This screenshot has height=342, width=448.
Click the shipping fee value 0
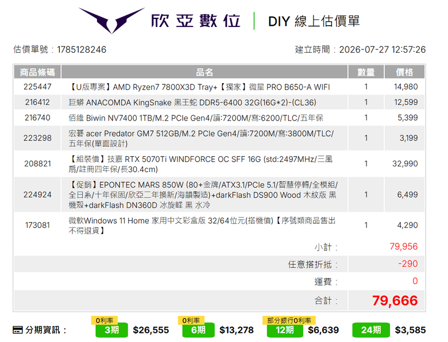(x=415, y=281)
